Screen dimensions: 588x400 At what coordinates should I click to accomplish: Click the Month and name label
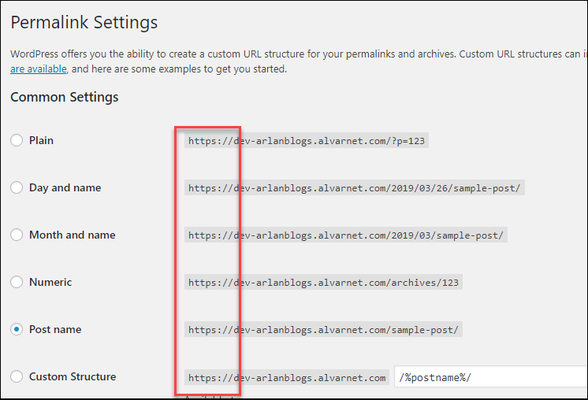[73, 235]
